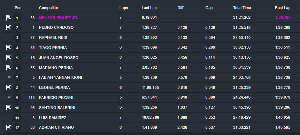Select LUIS RAMIREZ row name
300x135 pixels.
coord(53,118)
